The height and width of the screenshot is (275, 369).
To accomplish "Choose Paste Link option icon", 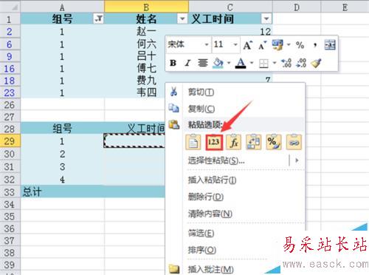I will 294,142.
